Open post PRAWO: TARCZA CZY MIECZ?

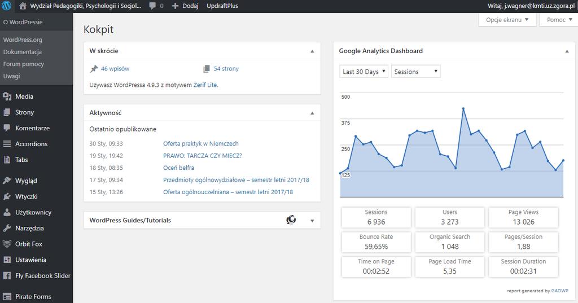[203, 156]
